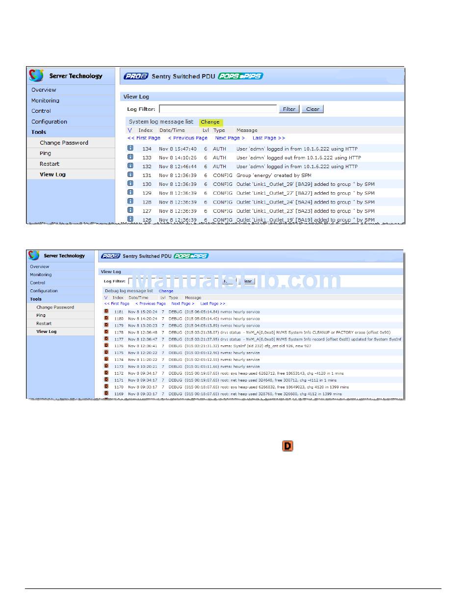This screenshot has width=466, height=612.
Task: Click the Log Filter text field in top panel
Action: click(218, 109)
